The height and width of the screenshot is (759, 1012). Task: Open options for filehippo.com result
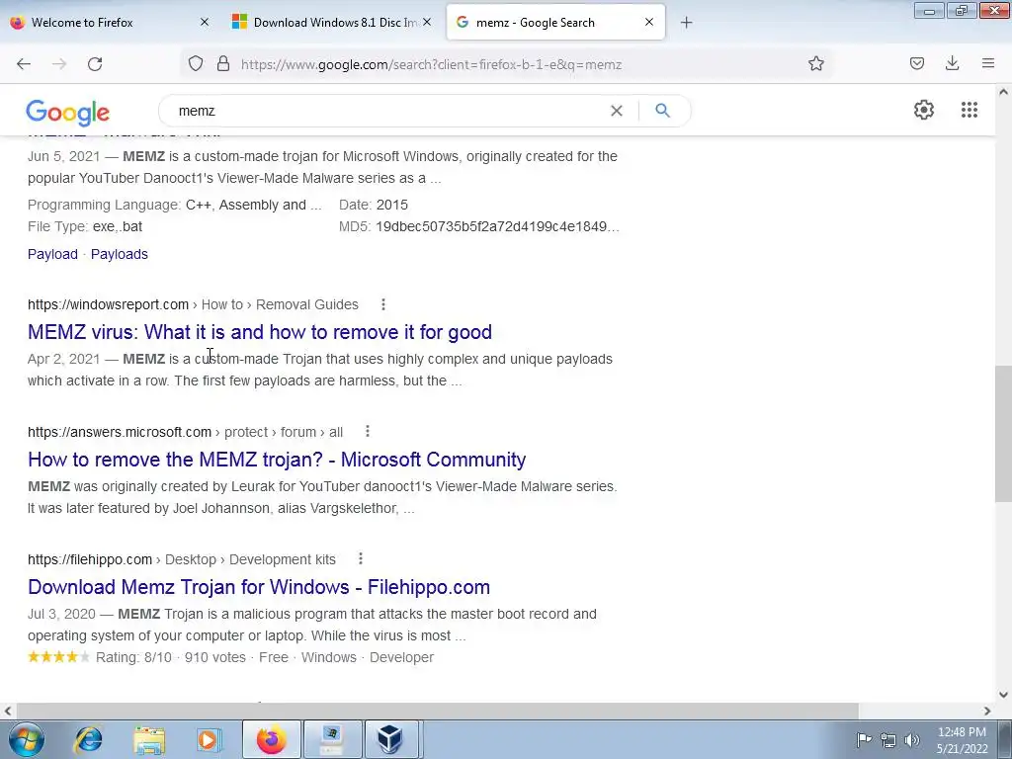coord(361,559)
